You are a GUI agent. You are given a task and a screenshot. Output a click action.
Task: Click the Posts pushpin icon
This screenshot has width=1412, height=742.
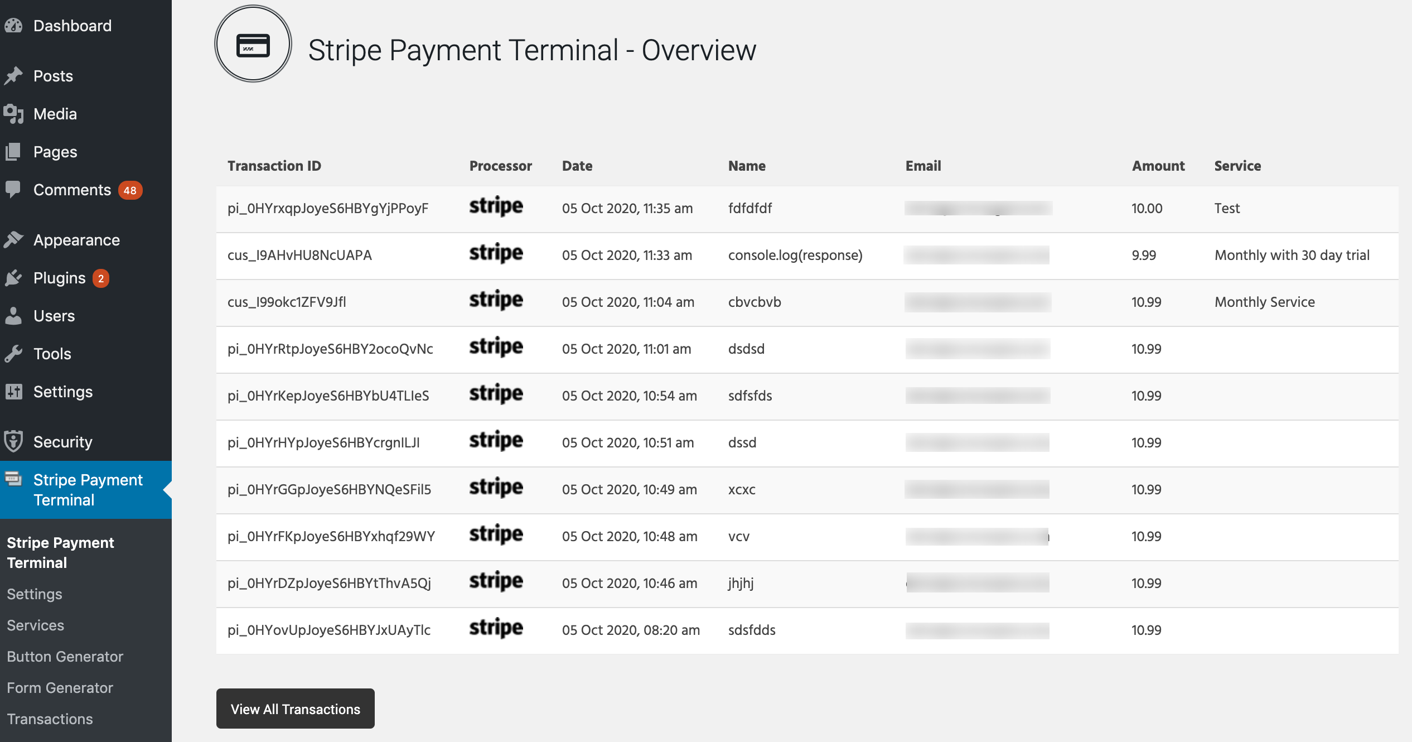pos(13,76)
